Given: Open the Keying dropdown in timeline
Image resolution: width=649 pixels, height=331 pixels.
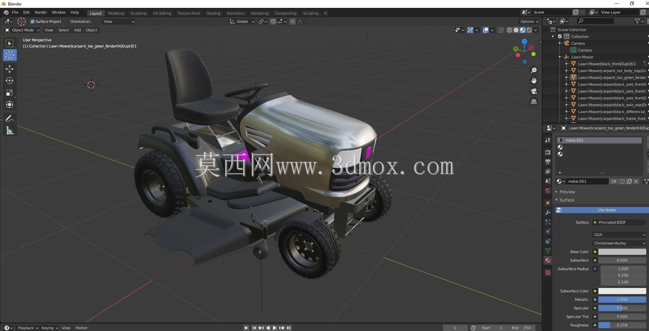Looking at the screenshot, I should coord(50,328).
